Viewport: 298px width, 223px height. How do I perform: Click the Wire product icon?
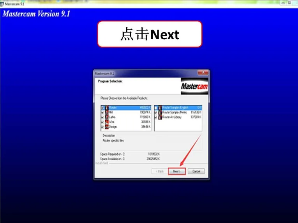[107, 122]
